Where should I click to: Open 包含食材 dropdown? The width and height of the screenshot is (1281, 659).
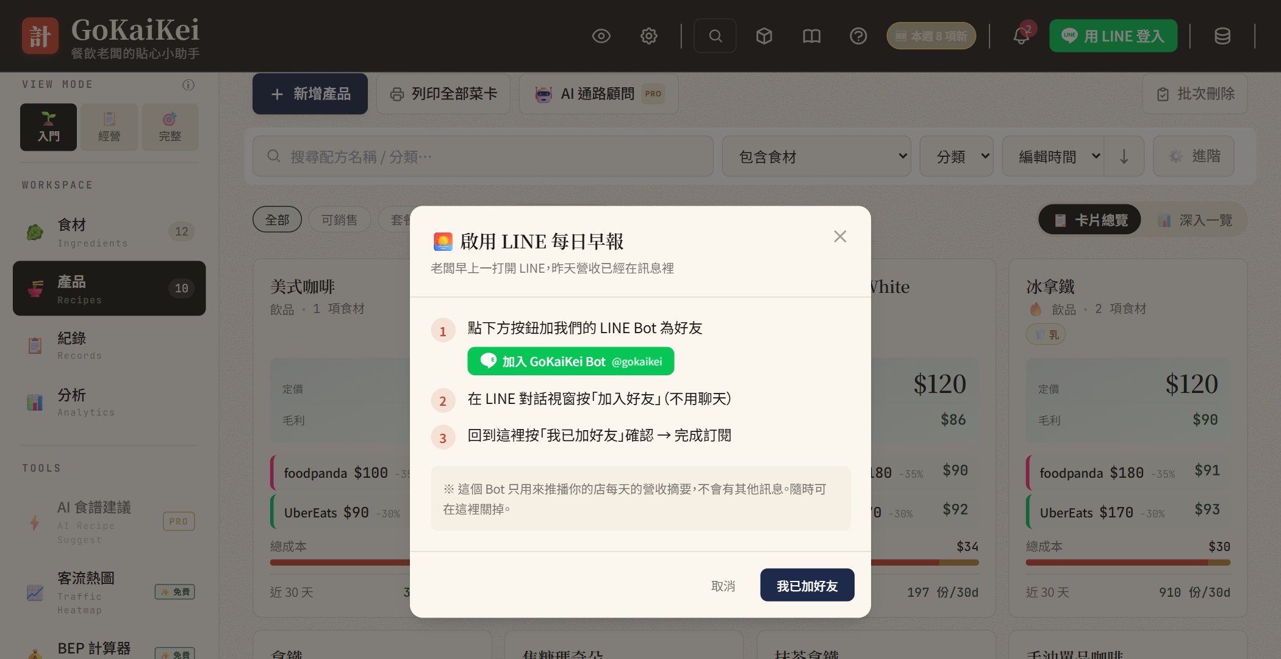(x=816, y=156)
